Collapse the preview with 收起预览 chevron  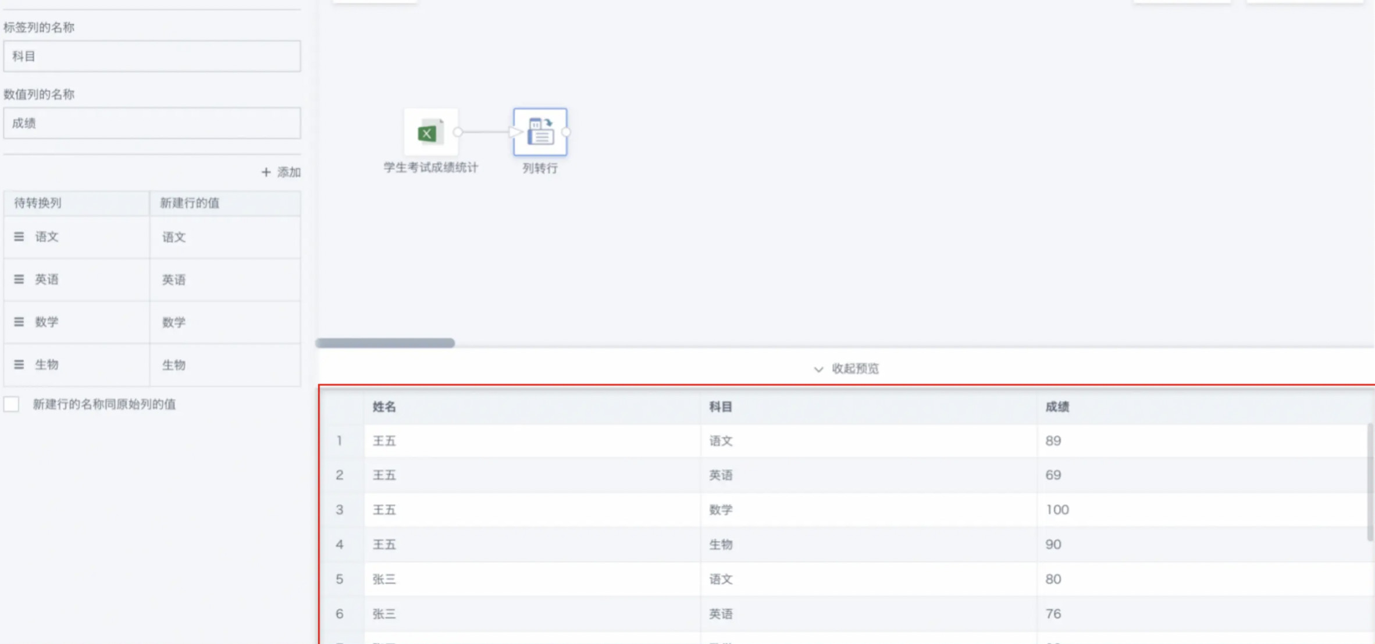coord(818,369)
